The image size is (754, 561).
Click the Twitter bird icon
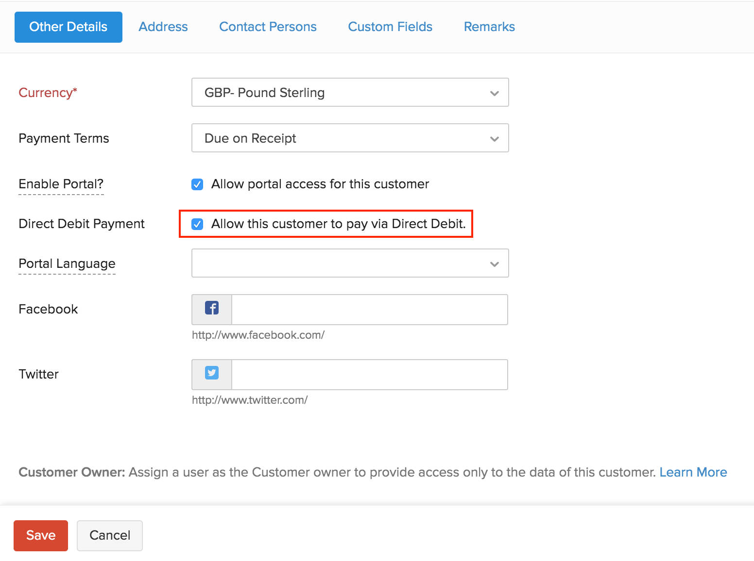(212, 373)
